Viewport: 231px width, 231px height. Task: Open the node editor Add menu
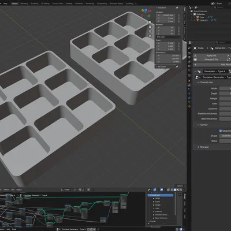[8, 229]
